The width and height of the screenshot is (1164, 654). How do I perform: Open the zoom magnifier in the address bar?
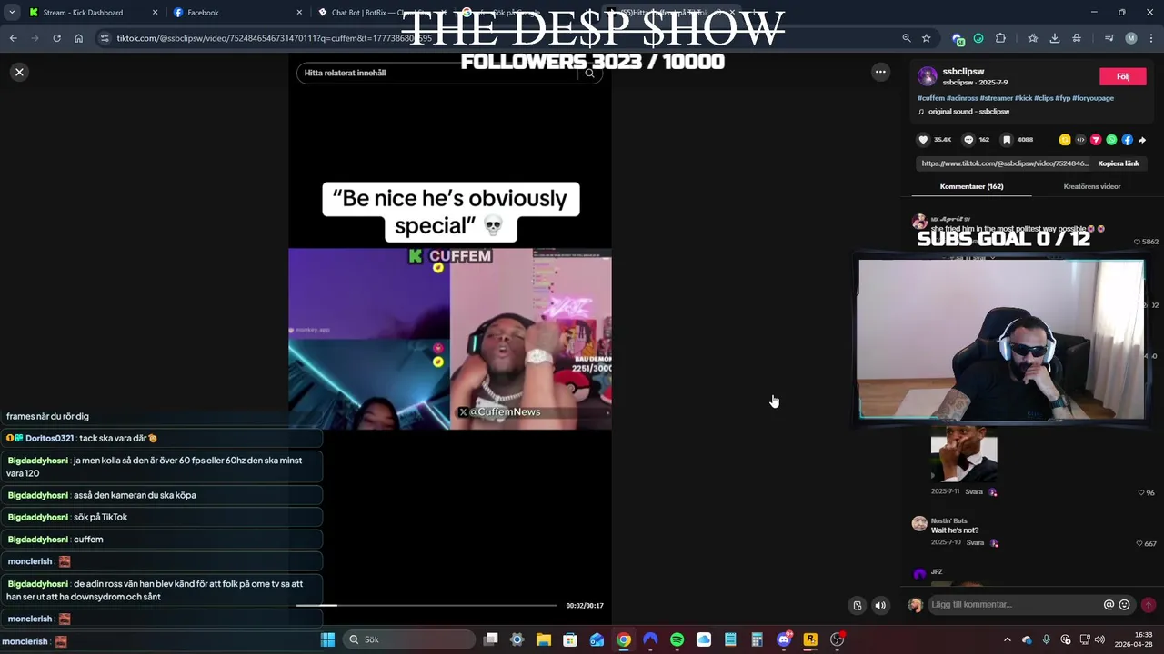click(906, 38)
